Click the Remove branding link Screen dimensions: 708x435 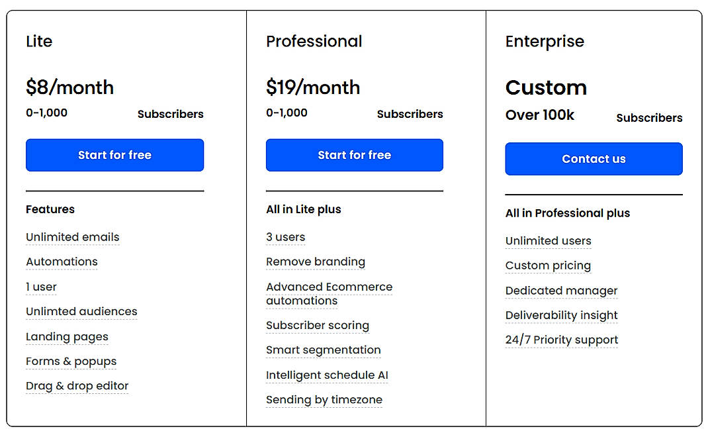(x=316, y=262)
